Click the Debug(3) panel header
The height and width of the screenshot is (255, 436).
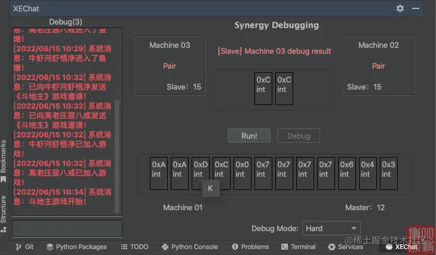pyautogui.click(x=65, y=21)
